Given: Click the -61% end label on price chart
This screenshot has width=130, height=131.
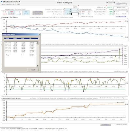Looking at the screenshot, I should [x=126, y=37].
